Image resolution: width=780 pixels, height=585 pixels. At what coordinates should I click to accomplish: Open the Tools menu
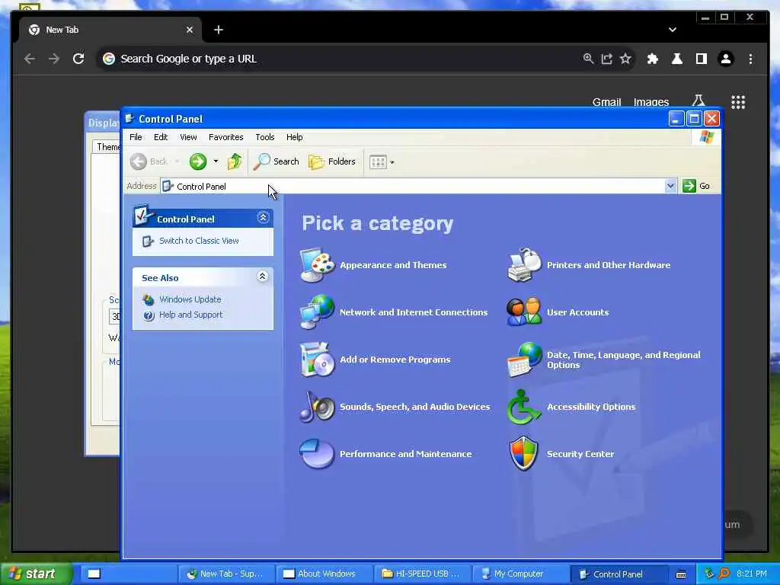pos(264,137)
